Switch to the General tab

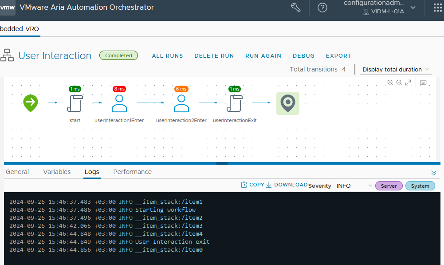coord(17,172)
